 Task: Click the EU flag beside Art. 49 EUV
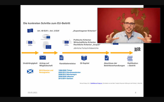[x=30, y=31]
